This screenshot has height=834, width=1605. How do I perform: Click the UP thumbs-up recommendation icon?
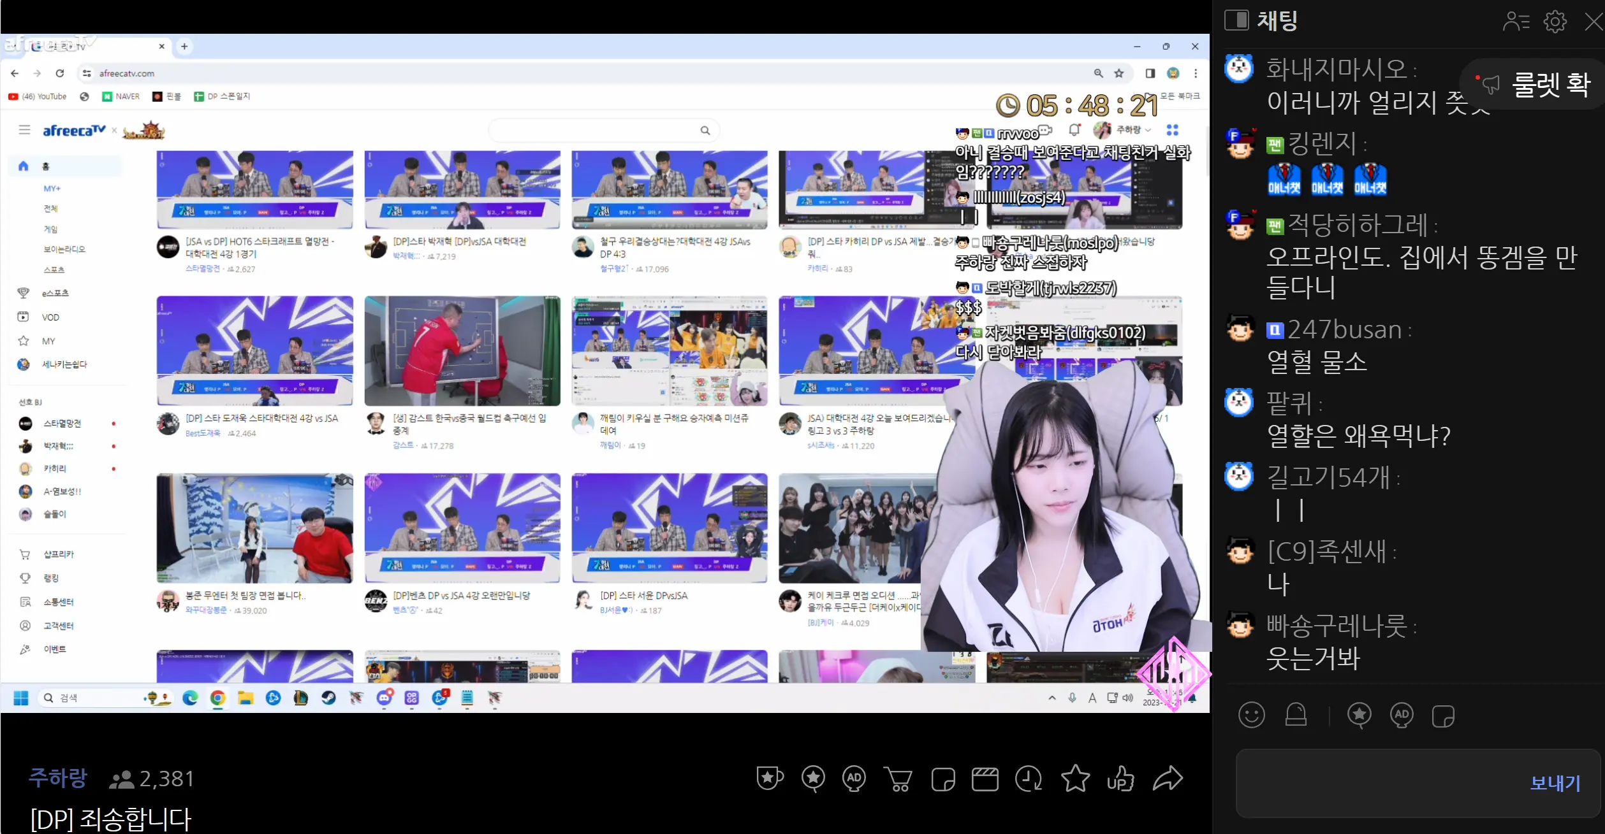point(1122,779)
